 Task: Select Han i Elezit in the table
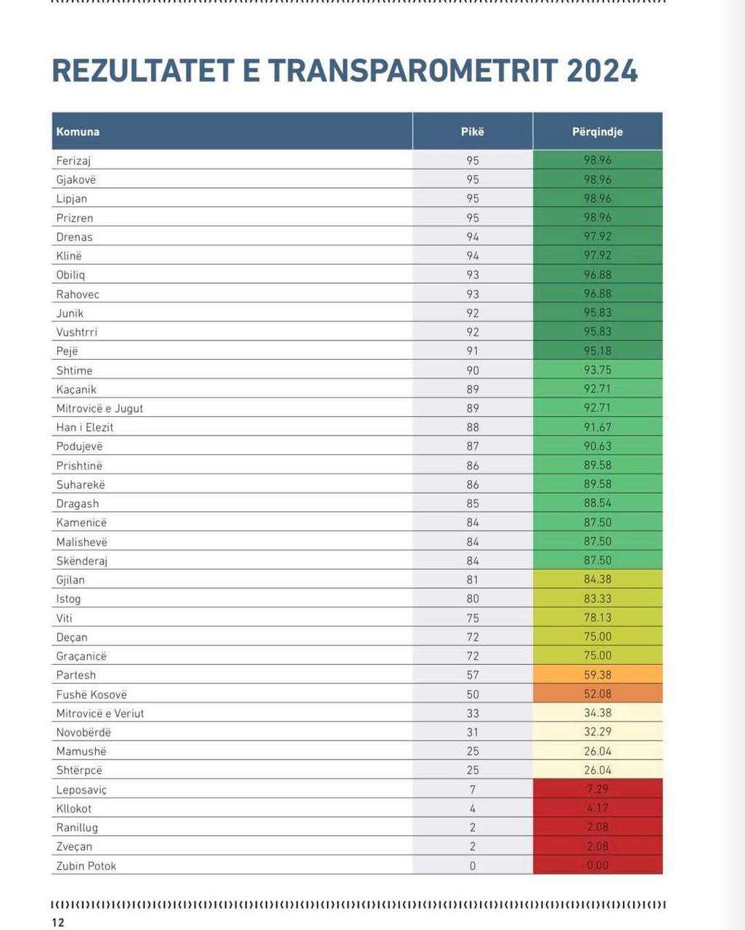pyautogui.click(x=85, y=427)
